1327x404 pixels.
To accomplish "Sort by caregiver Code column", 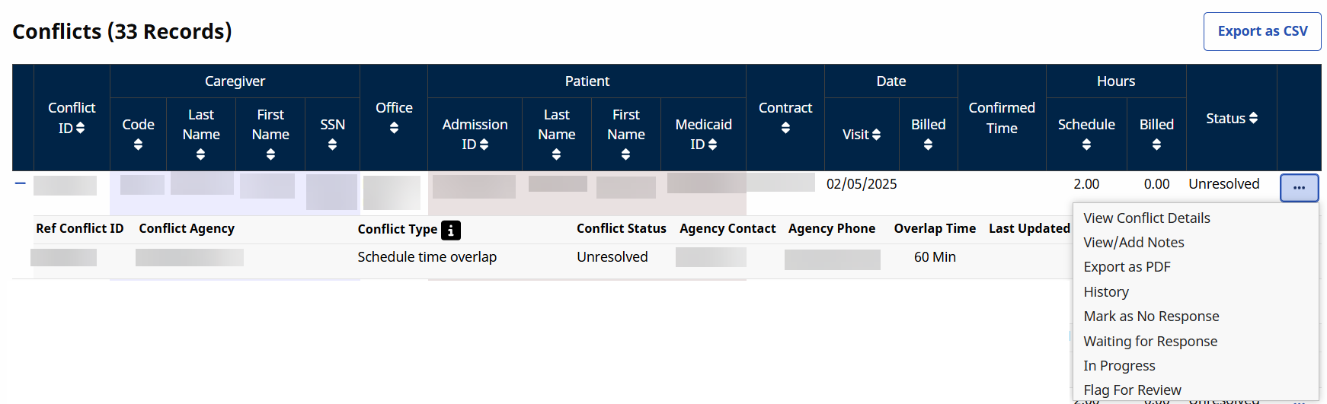I will [x=138, y=145].
